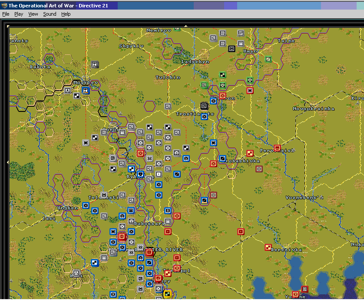Select the gray HQ unit south of Tulchin

(x=168, y=106)
